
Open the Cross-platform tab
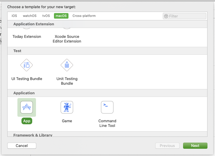pyautogui.click(x=84, y=16)
